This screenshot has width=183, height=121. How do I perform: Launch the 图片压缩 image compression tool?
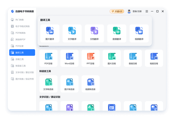112,58
